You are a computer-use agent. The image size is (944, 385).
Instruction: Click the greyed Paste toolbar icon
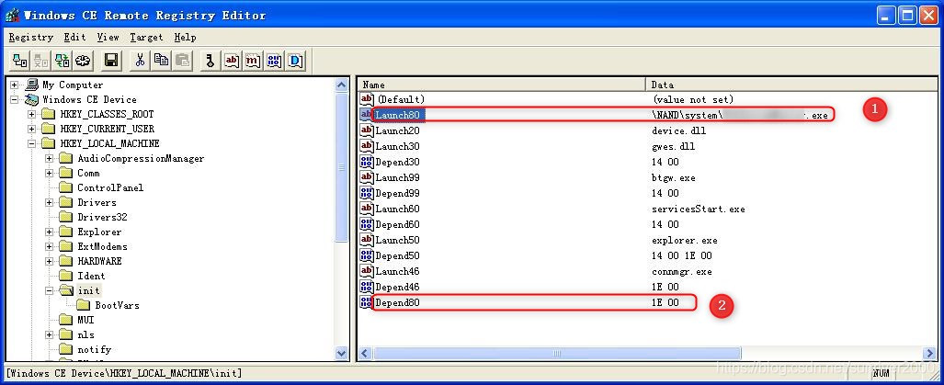182,60
